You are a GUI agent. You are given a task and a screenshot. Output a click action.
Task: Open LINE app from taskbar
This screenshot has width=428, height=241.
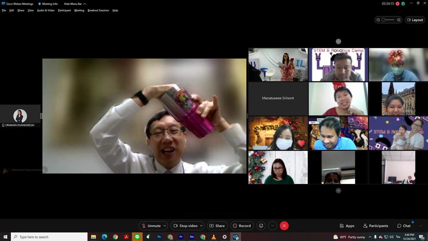click(x=137, y=237)
